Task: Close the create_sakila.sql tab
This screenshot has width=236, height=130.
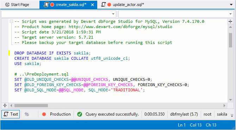Action: pyautogui.click(x=93, y=5)
